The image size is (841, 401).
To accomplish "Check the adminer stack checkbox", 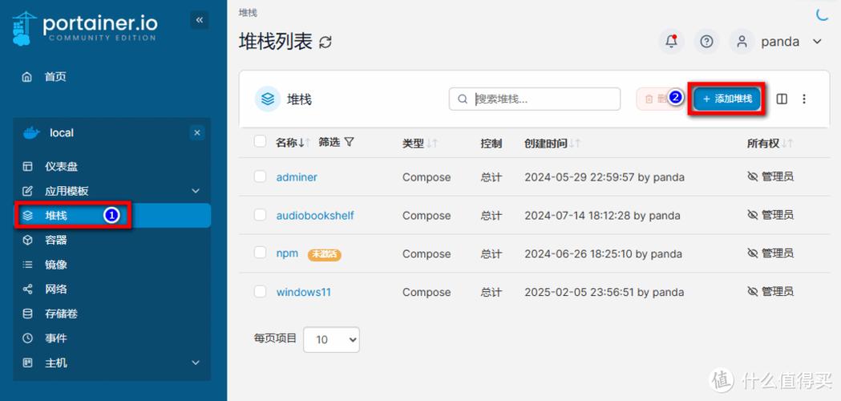I will point(260,176).
